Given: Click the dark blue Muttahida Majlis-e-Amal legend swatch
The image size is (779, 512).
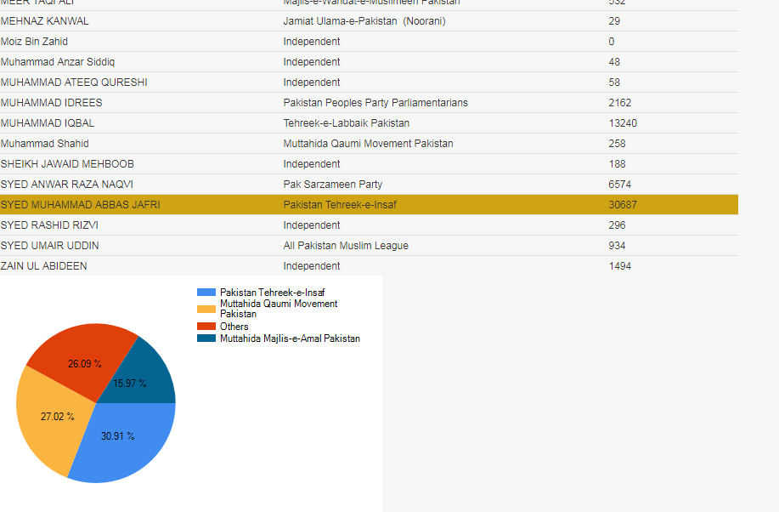Looking at the screenshot, I should click(x=206, y=338).
